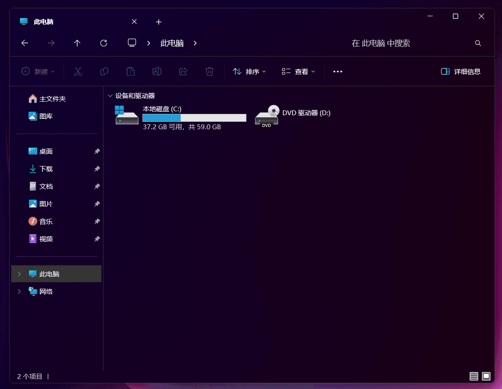Open the 新建 dropdown
This screenshot has width=502, height=389.
[38, 72]
